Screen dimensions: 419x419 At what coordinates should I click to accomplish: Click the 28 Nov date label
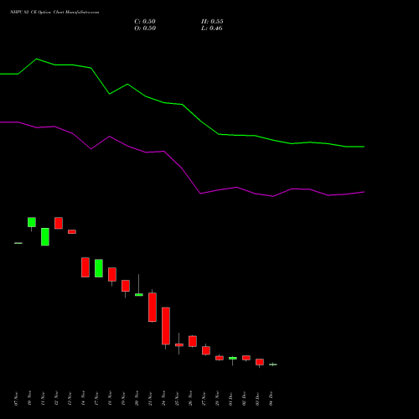point(217,399)
